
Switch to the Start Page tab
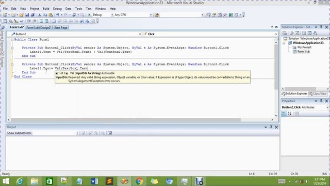61,27
